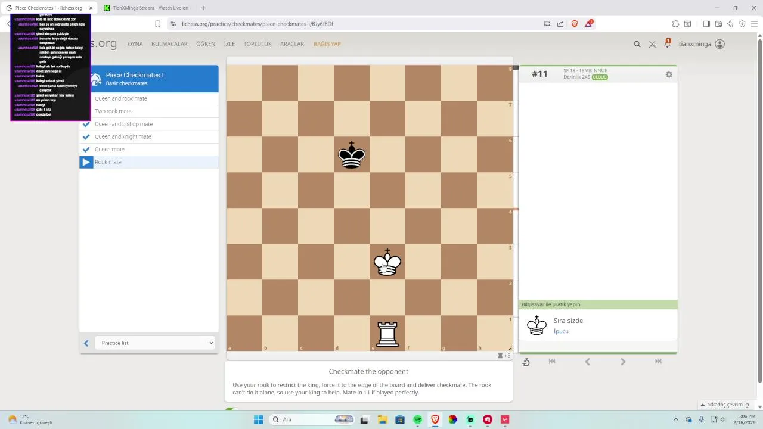Screen dimensions: 763x429
Task: Go to next move arrow
Action: coord(623,362)
